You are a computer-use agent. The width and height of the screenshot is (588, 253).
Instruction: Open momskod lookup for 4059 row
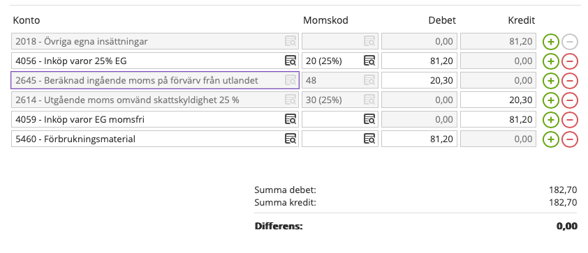pos(369,119)
